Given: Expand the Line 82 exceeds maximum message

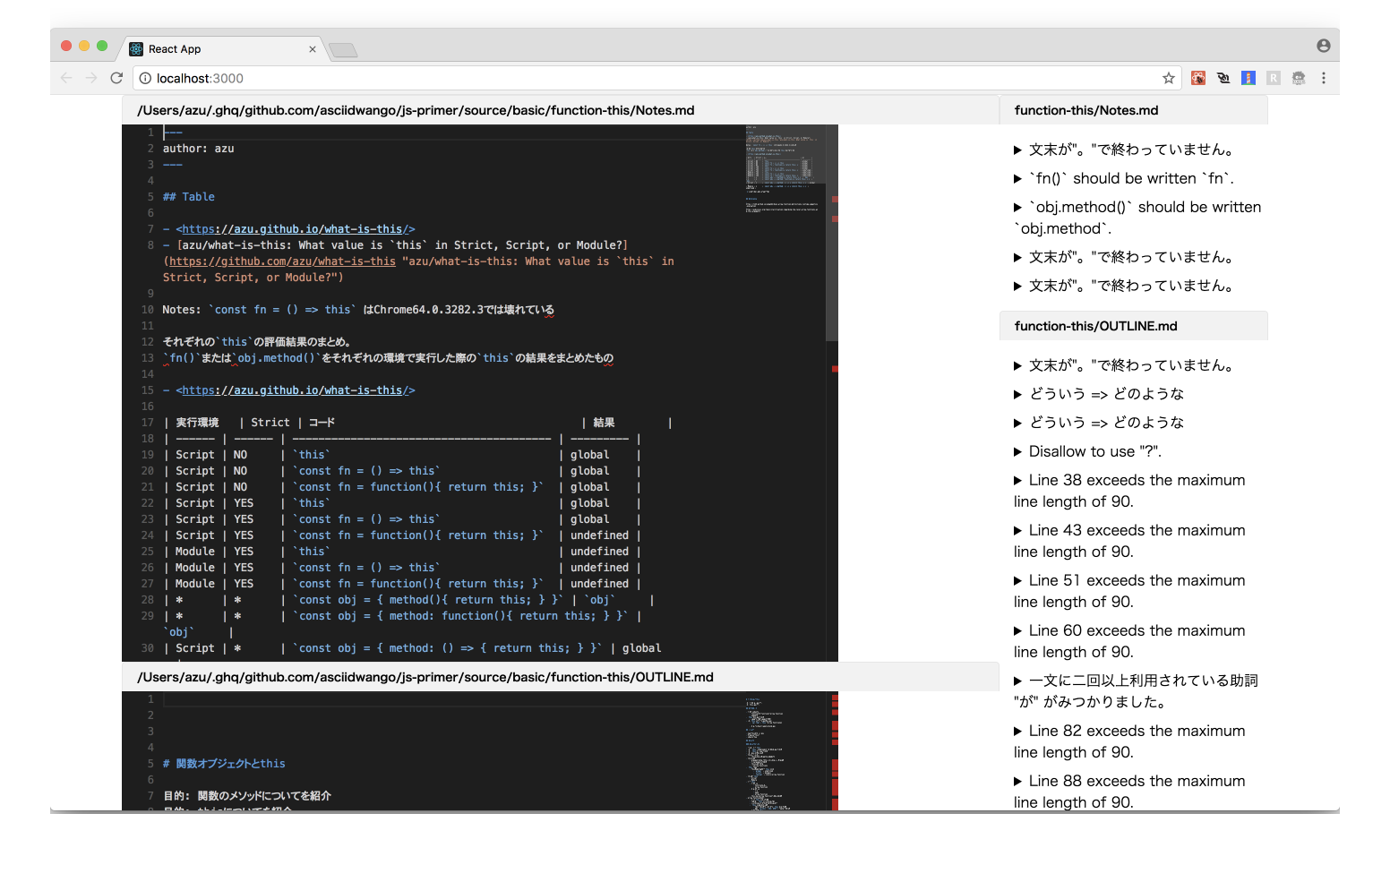Looking at the screenshot, I should coord(1130,741).
